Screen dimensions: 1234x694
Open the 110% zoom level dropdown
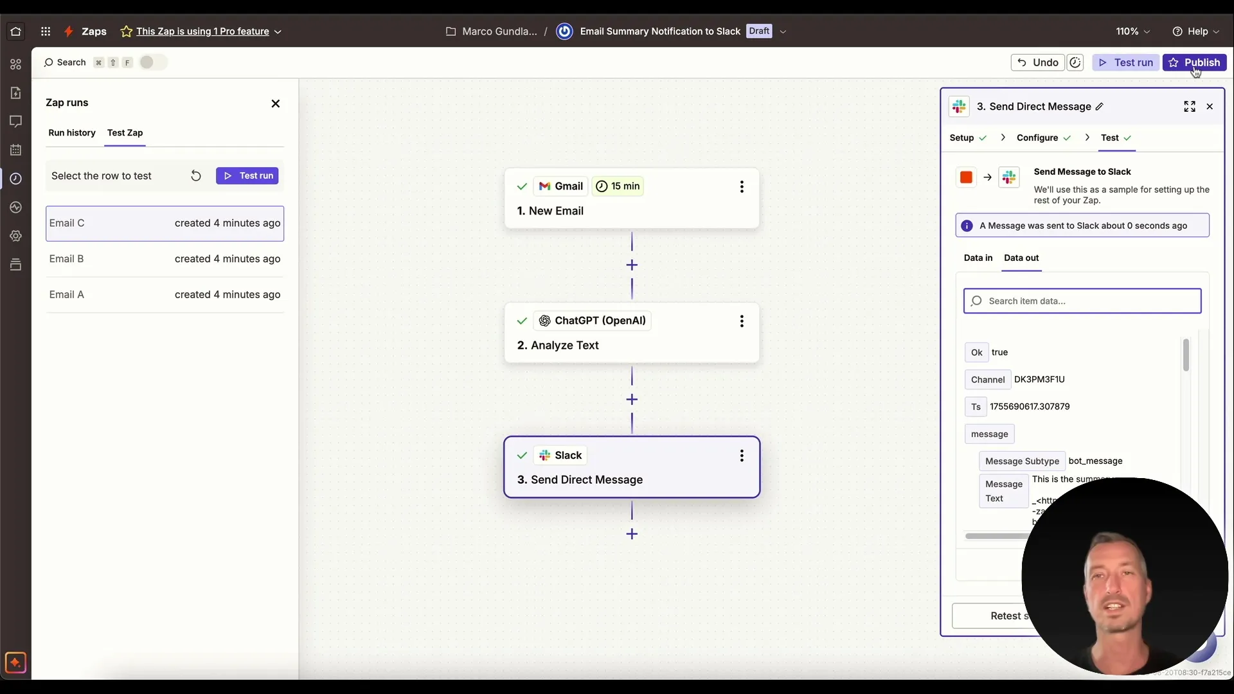coord(1132,31)
